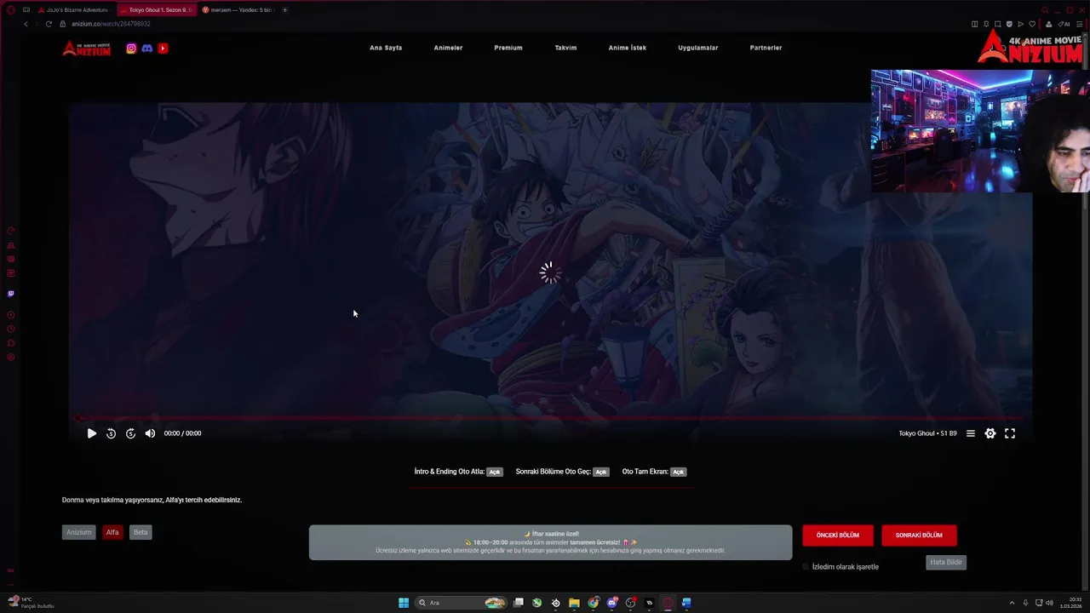Click the Hata Bildir button
The height and width of the screenshot is (613, 1090).
point(946,562)
